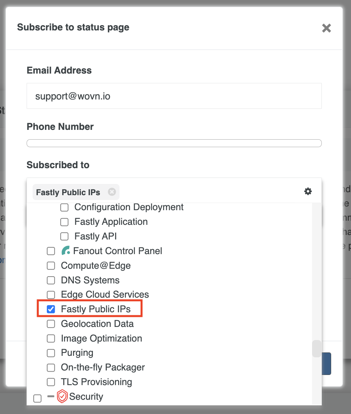Image resolution: width=351 pixels, height=414 pixels.
Task: Focus the Phone Number input field
Action: (x=174, y=143)
